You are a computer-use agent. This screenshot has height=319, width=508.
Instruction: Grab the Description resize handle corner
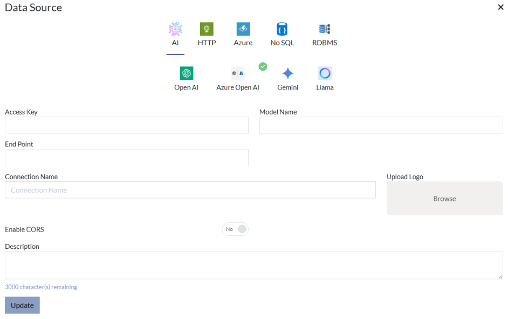coord(500,277)
